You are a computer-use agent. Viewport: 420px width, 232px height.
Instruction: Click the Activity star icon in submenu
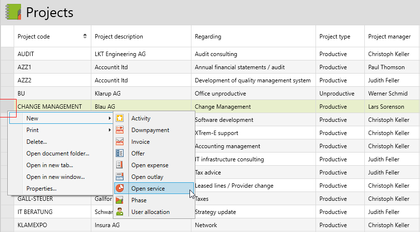(120, 118)
